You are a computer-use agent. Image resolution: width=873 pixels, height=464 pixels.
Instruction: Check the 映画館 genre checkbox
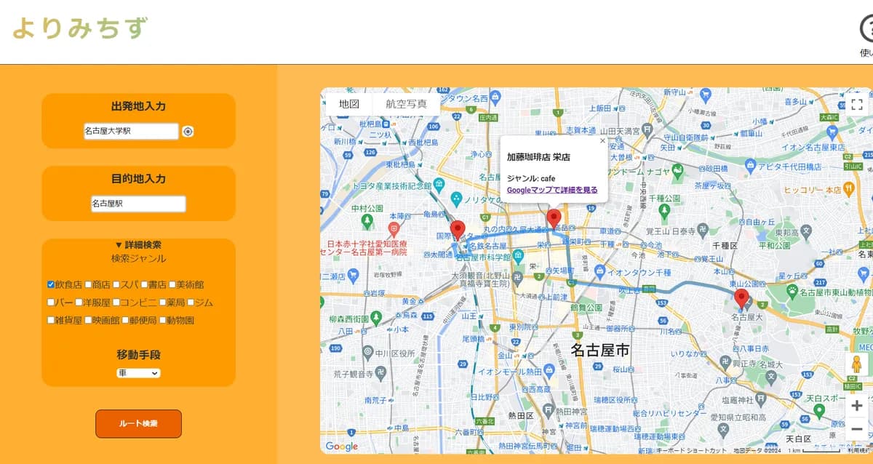pyautogui.click(x=88, y=320)
